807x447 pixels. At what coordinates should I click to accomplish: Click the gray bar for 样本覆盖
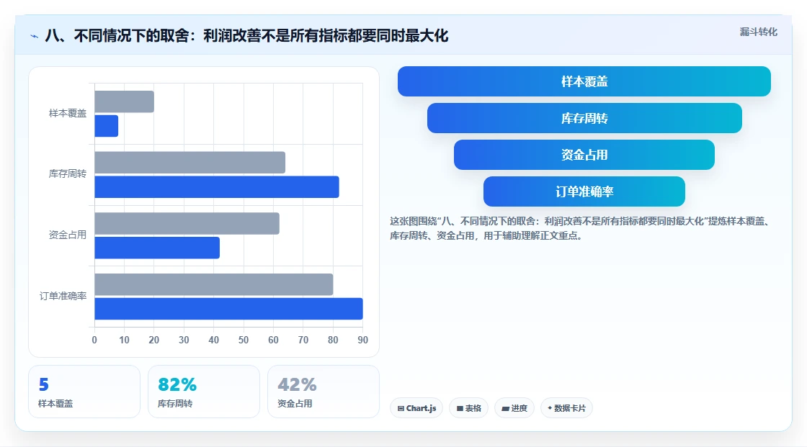[x=124, y=101]
